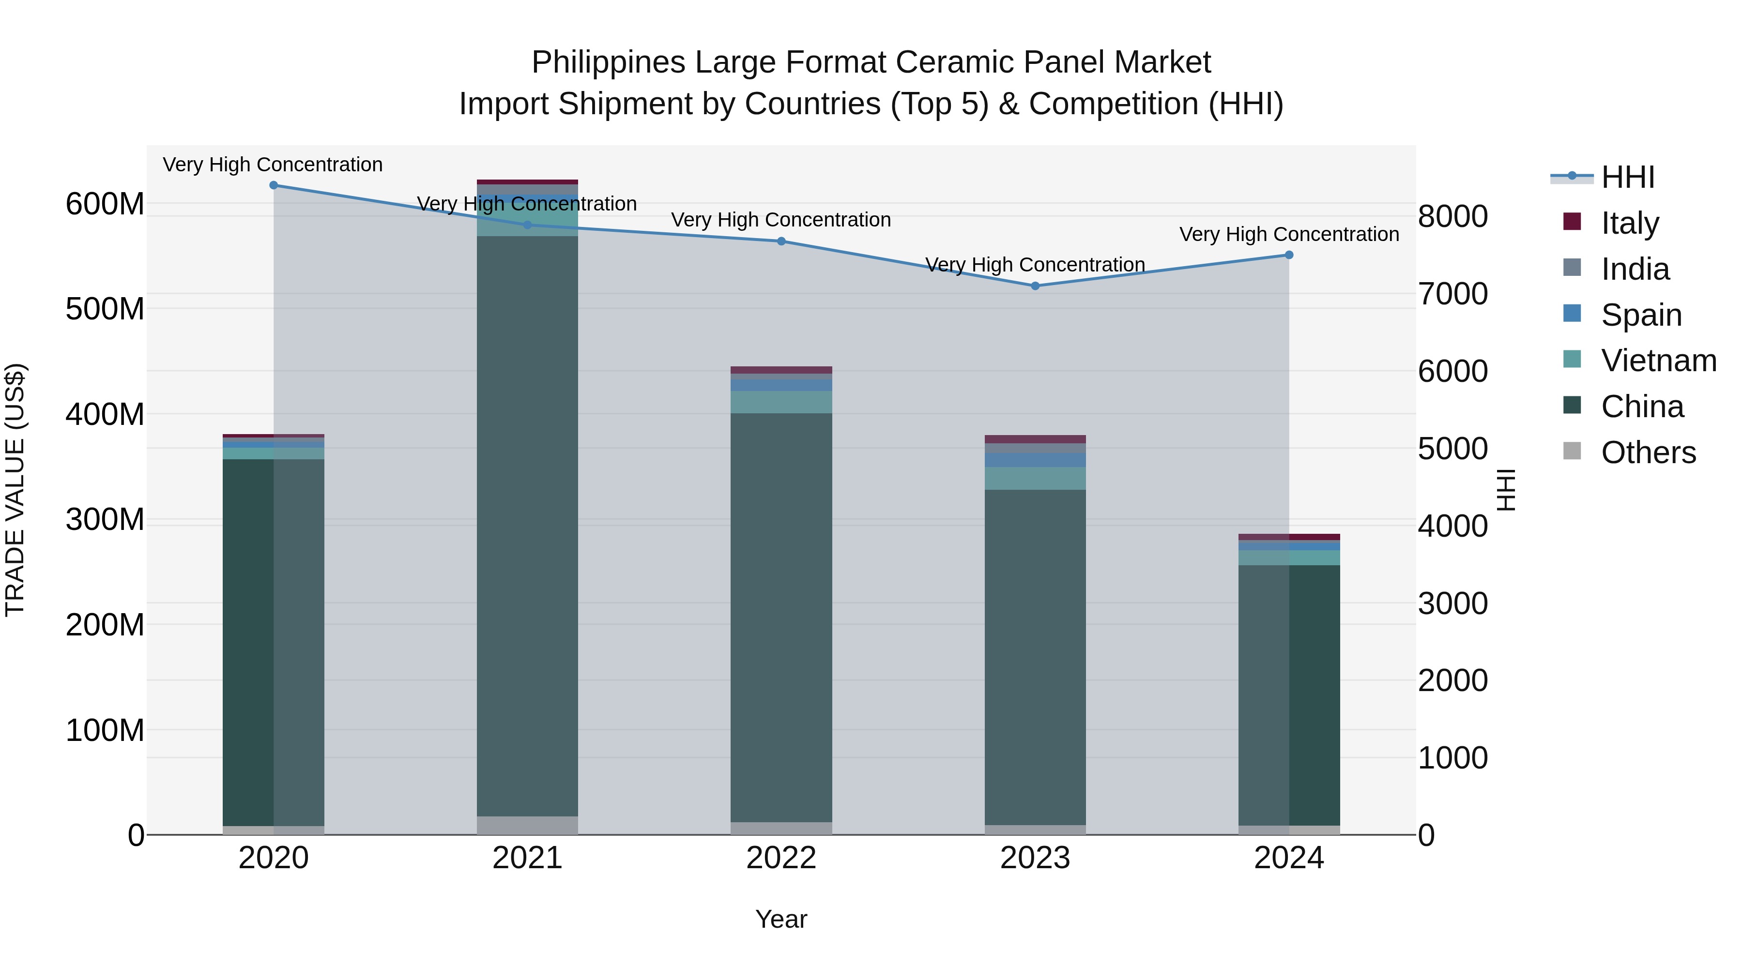Click the 300M y-axis tick label
Screen dimensions: 1743x980
point(105,519)
